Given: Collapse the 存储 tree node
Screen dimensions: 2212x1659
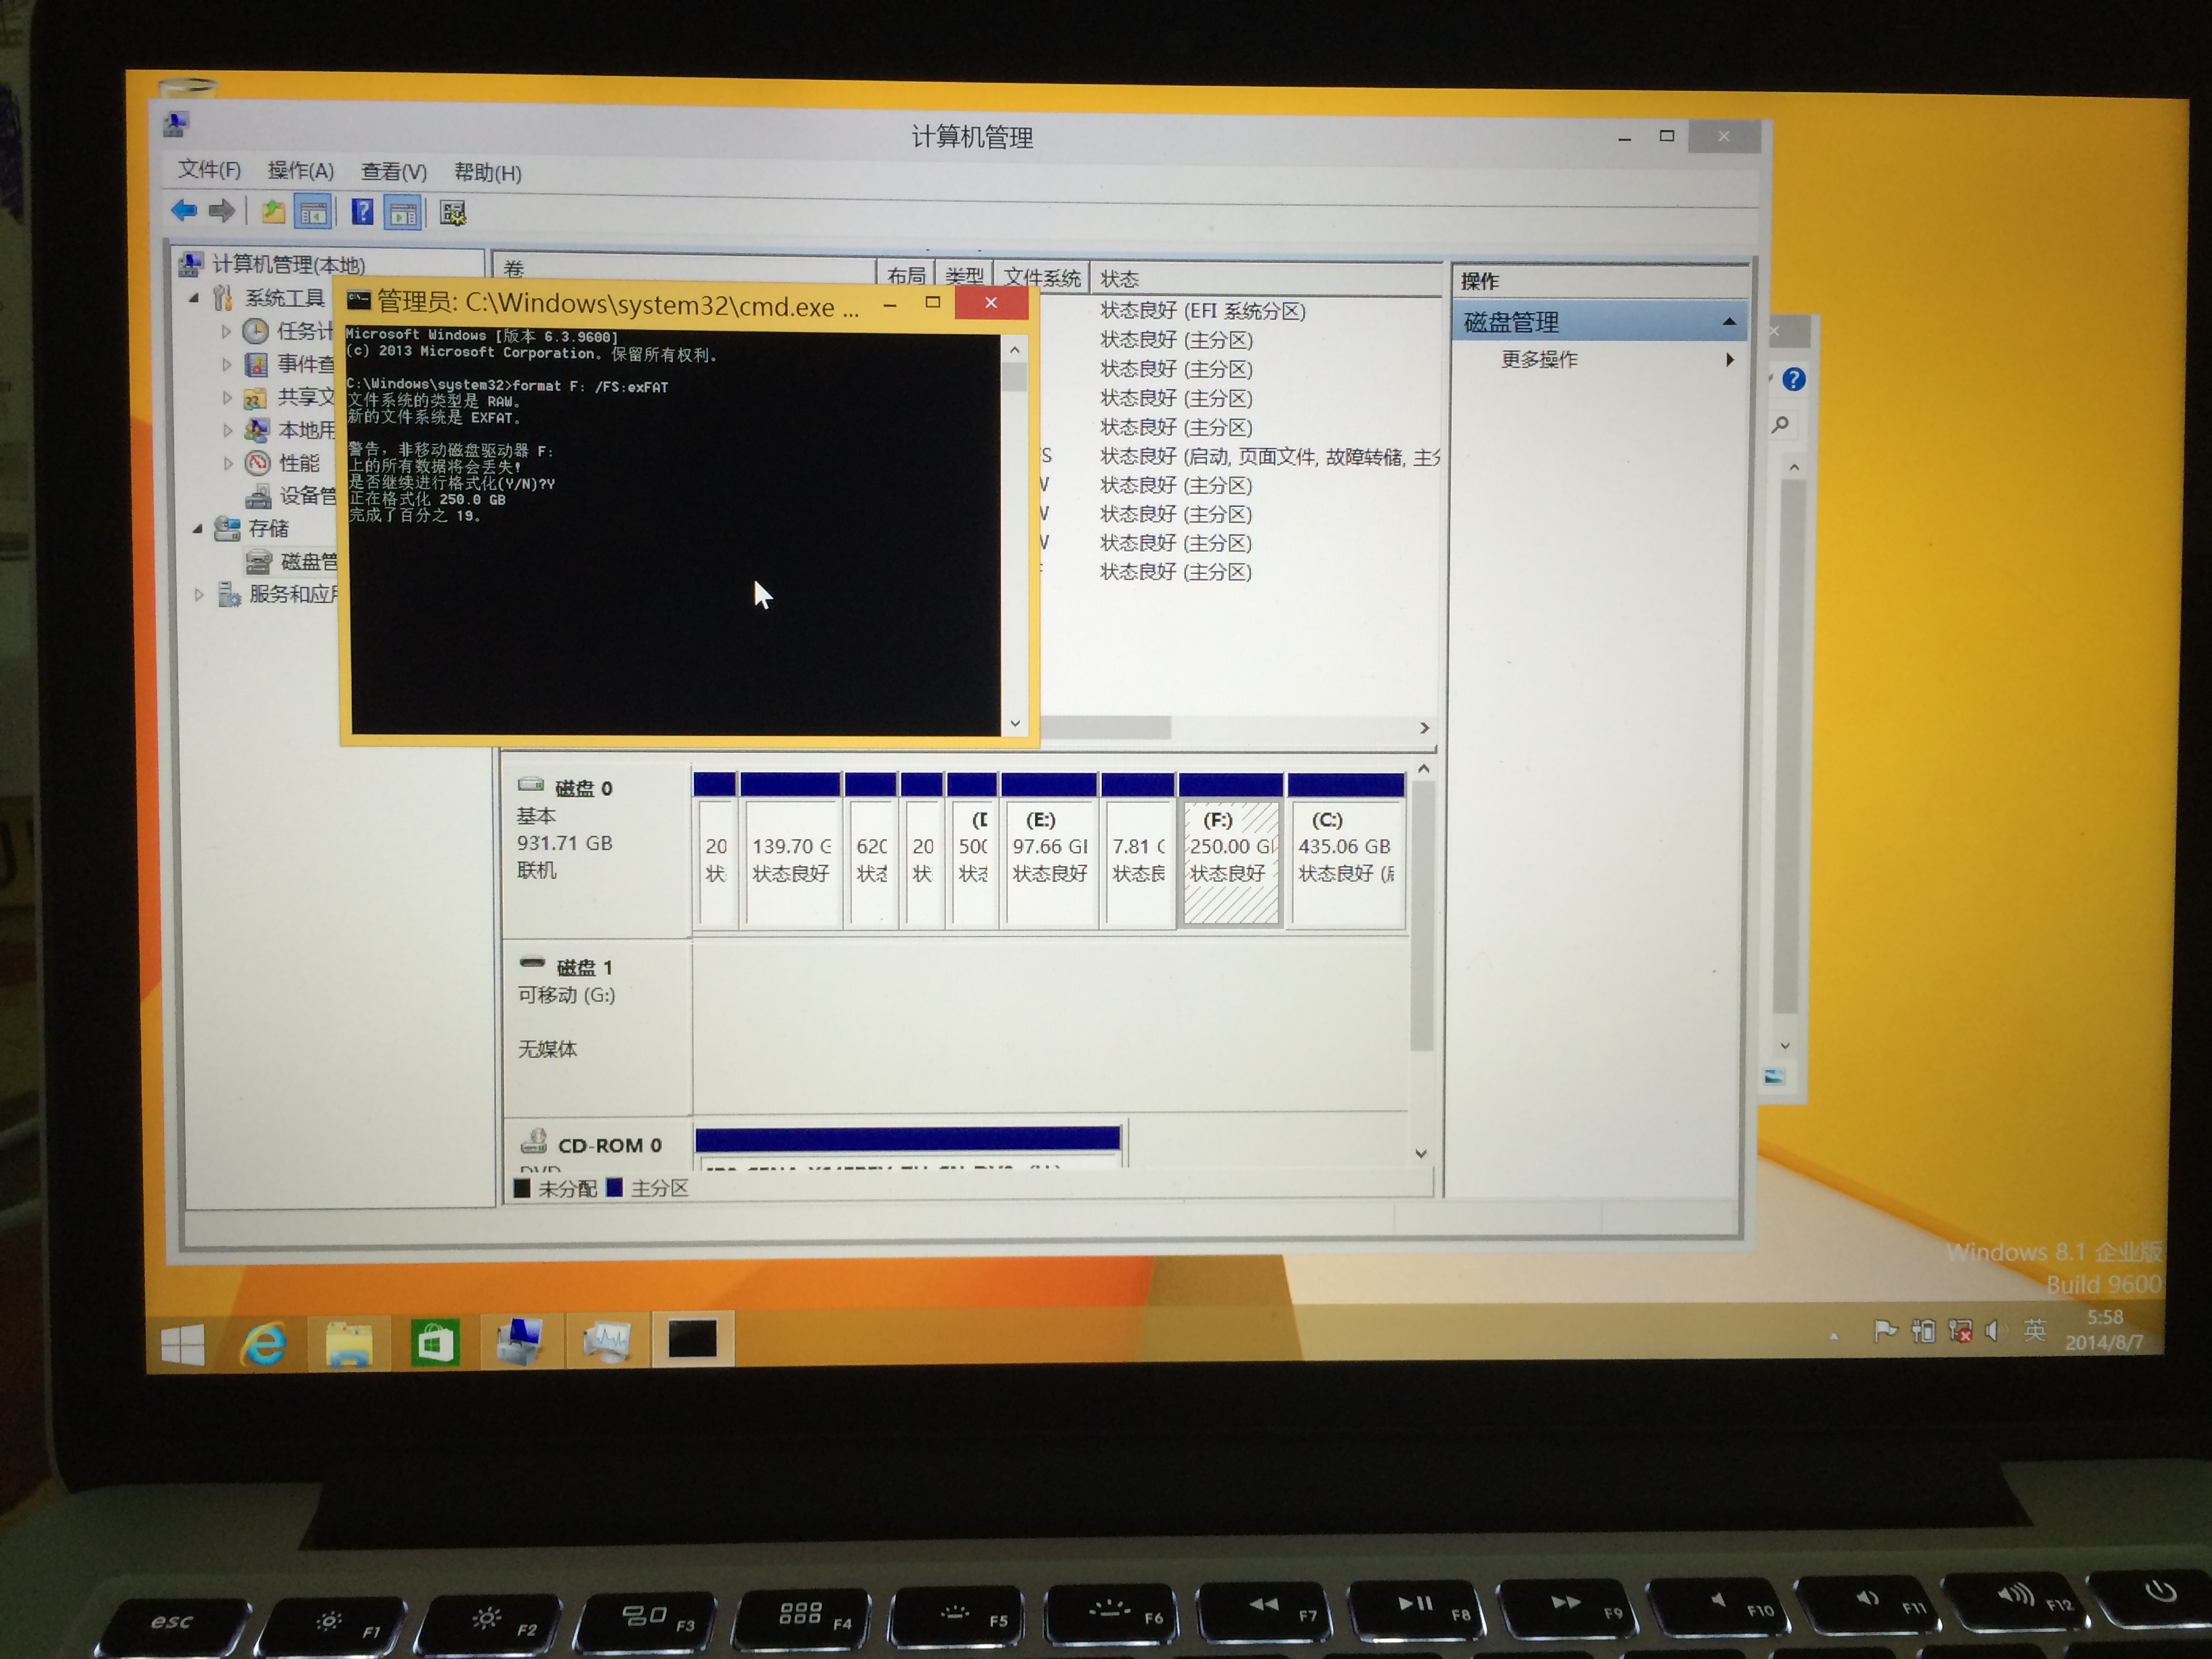Looking at the screenshot, I should (197, 529).
